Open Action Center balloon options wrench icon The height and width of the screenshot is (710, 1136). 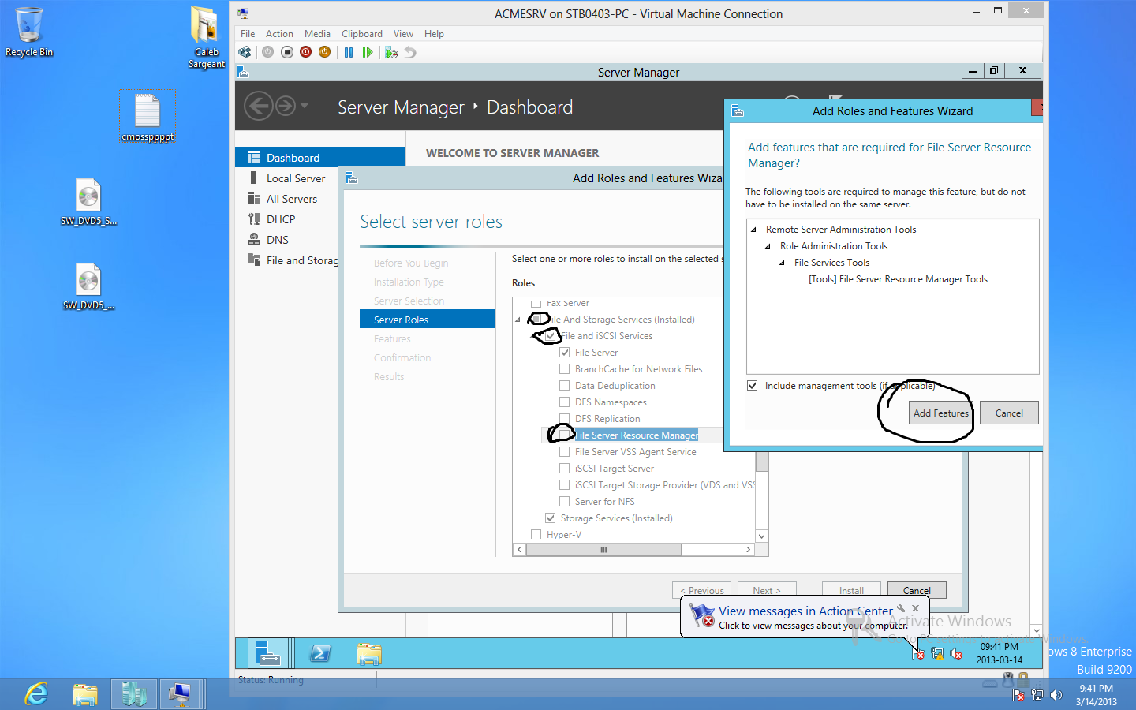tap(901, 608)
